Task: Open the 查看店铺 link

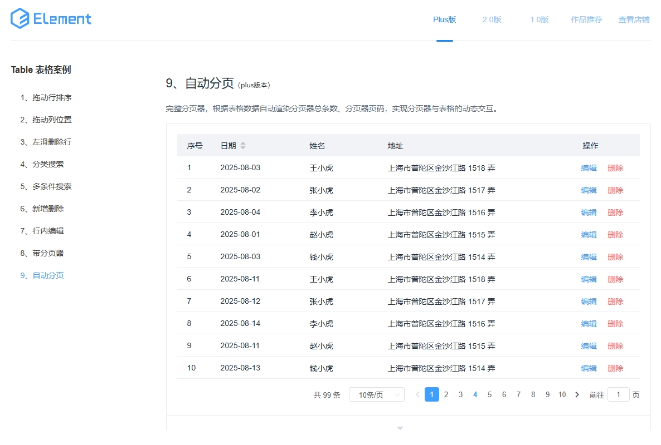Action: pyautogui.click(x=634, y=19)
